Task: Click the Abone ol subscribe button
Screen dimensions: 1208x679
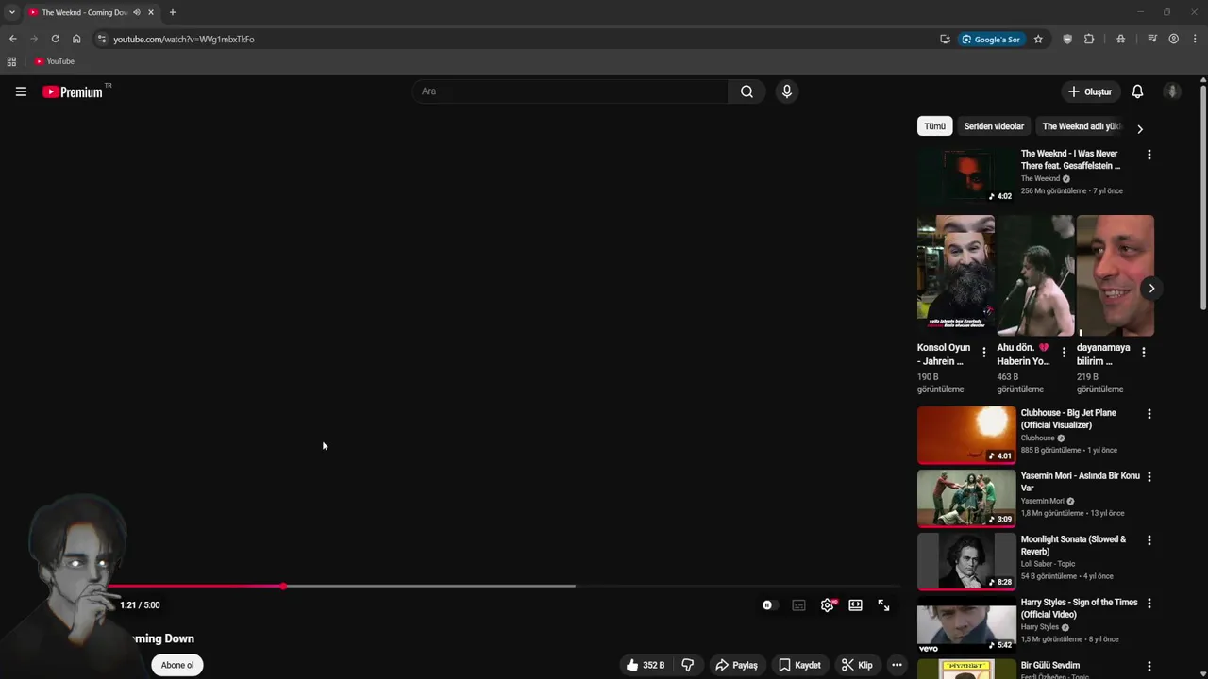Action: pos(176,665)
